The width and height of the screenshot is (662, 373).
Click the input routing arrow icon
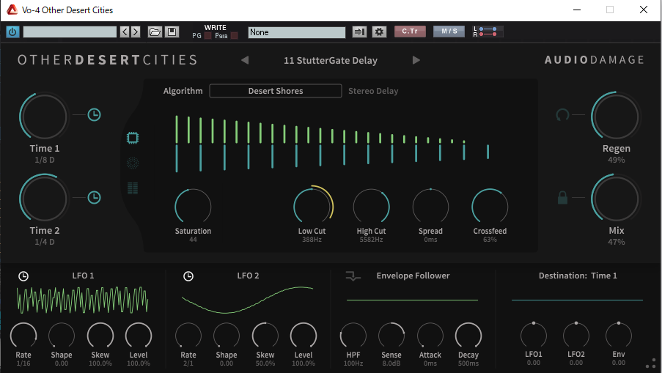point(359,32)
